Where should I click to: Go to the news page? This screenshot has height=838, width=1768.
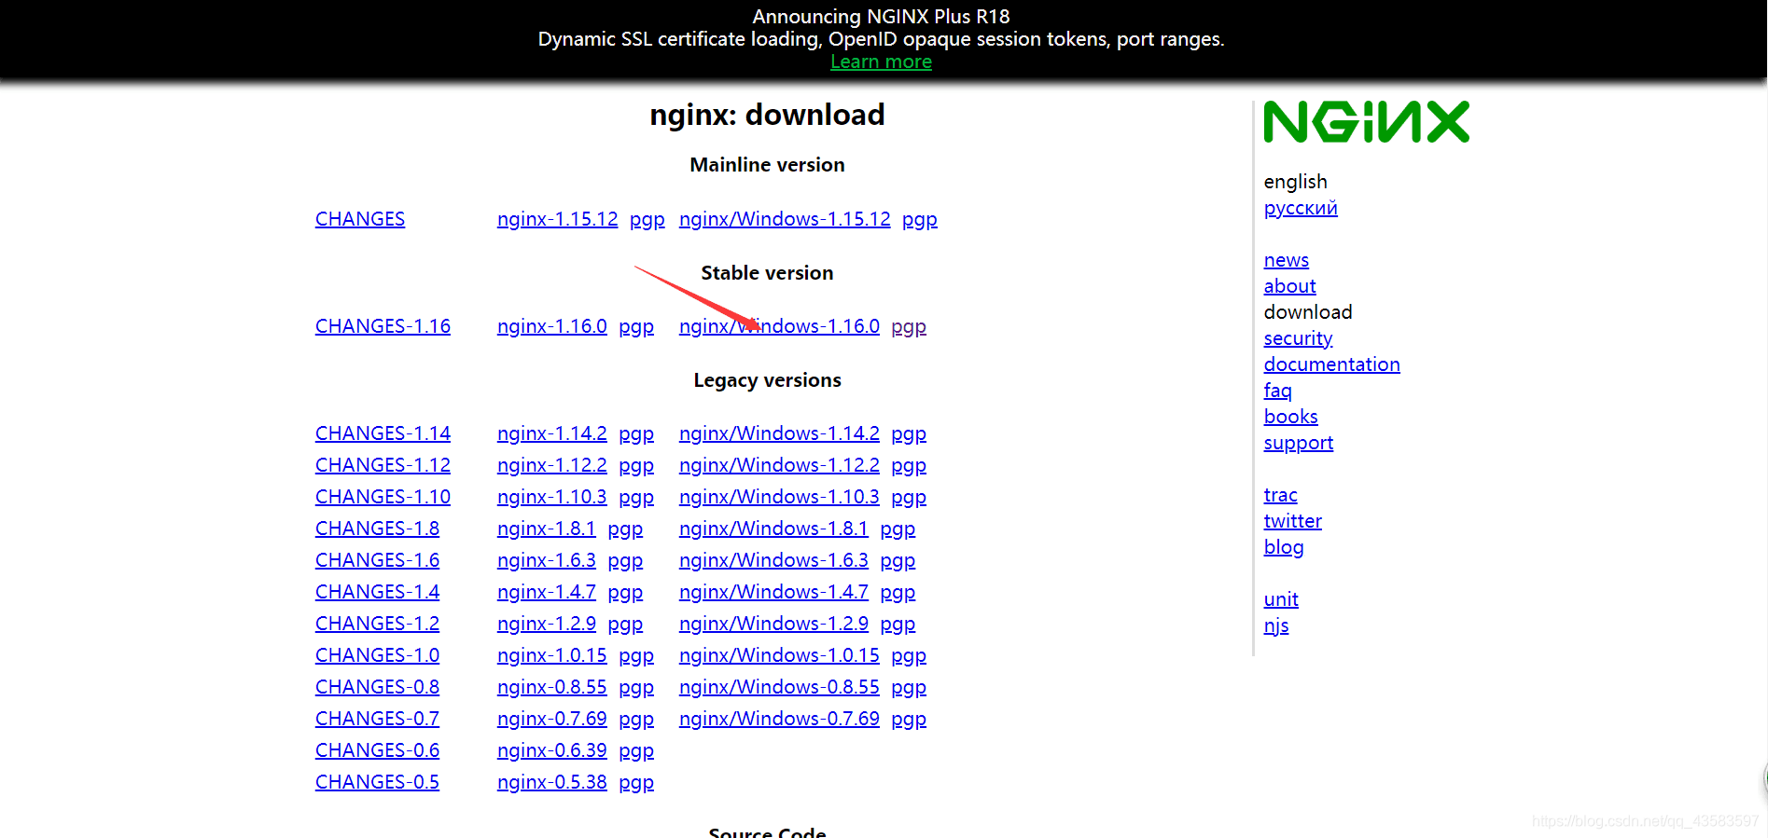click(1286, 260)
